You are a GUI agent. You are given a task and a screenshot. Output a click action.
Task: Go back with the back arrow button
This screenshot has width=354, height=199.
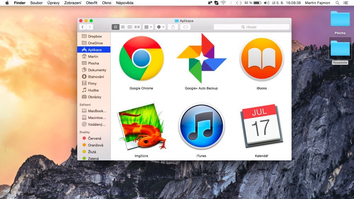point(83,27)
